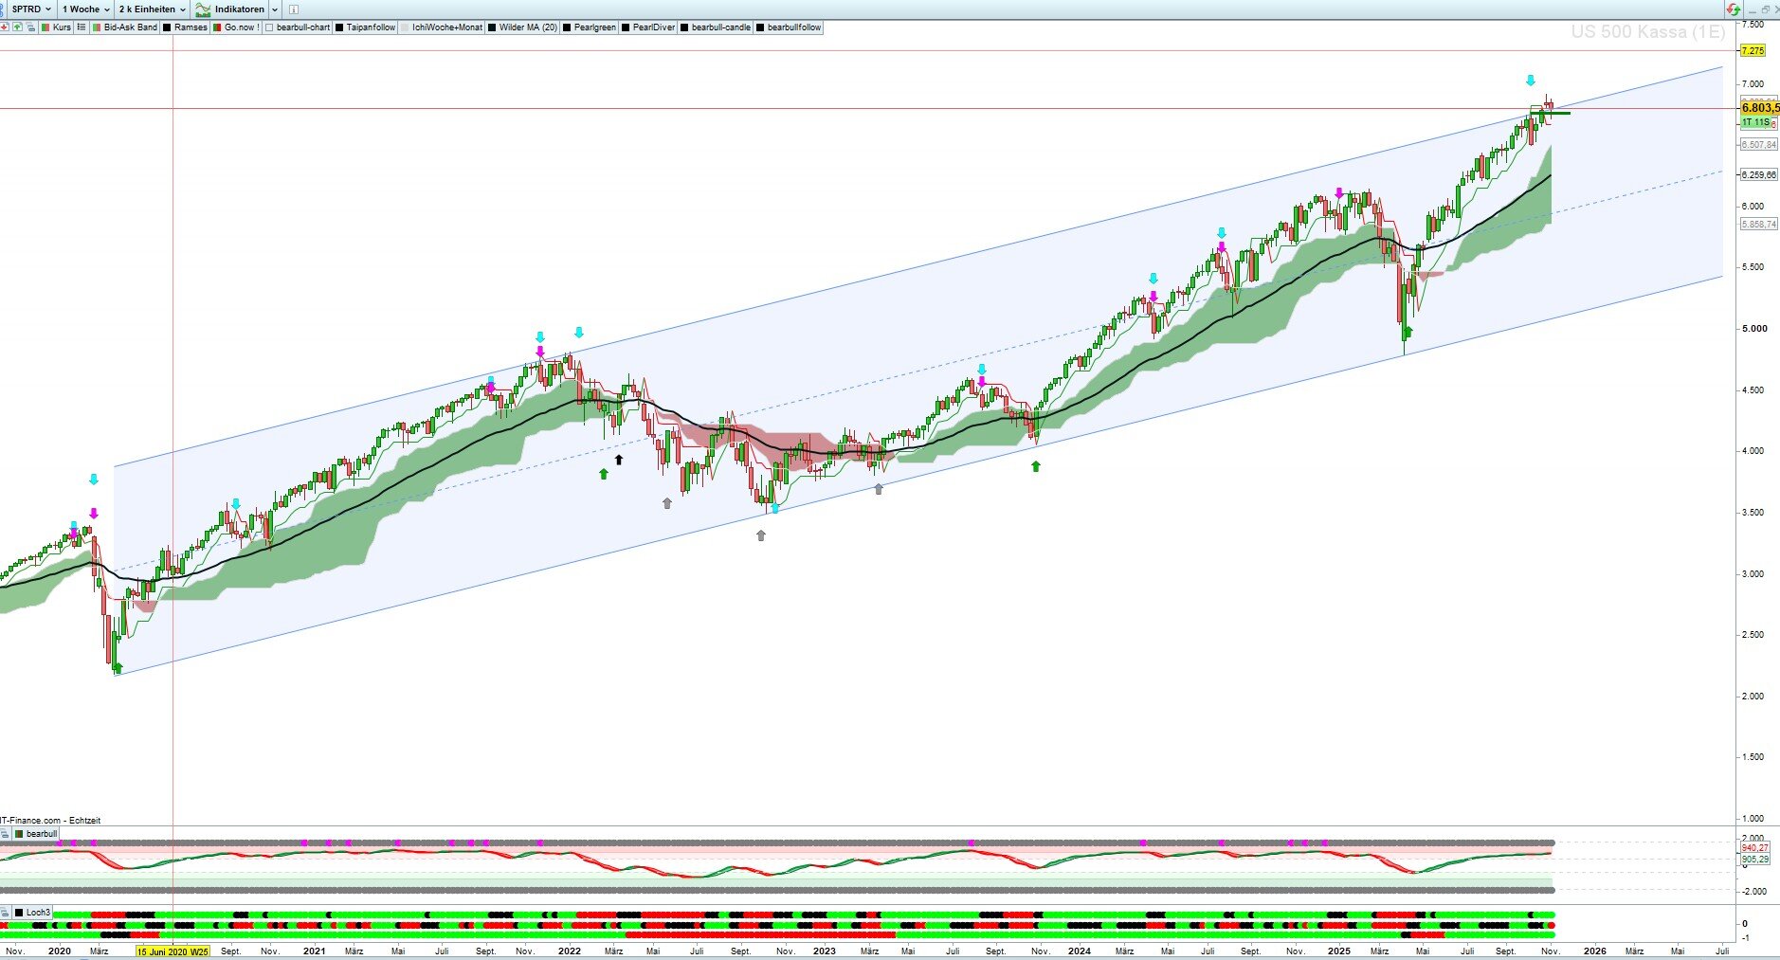Click the Taipanfollow black color swatch

[x=339, y=27]
